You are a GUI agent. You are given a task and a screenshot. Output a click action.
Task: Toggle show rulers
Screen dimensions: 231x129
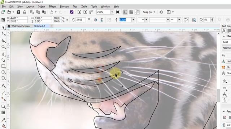125,12
